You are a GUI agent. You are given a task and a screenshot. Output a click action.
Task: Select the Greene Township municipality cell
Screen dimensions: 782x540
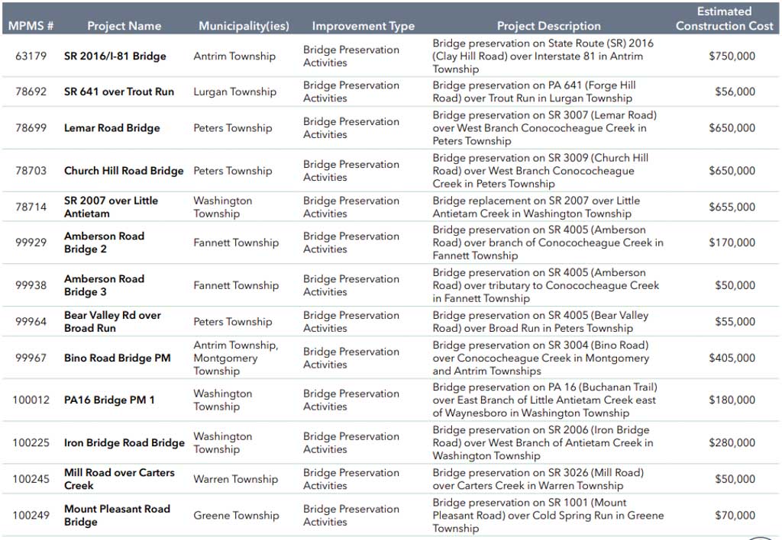[x=236, y=516]
